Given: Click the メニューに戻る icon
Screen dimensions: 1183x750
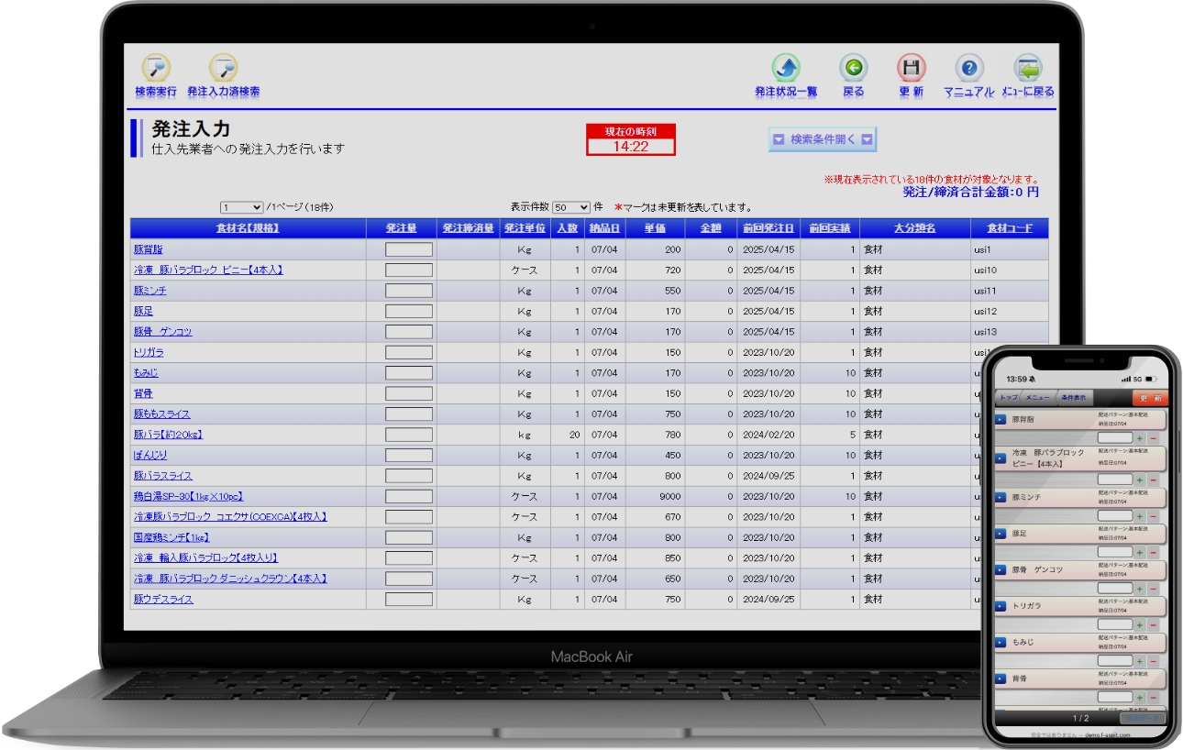Looking at the screenshot, I should pos(1027,70).
